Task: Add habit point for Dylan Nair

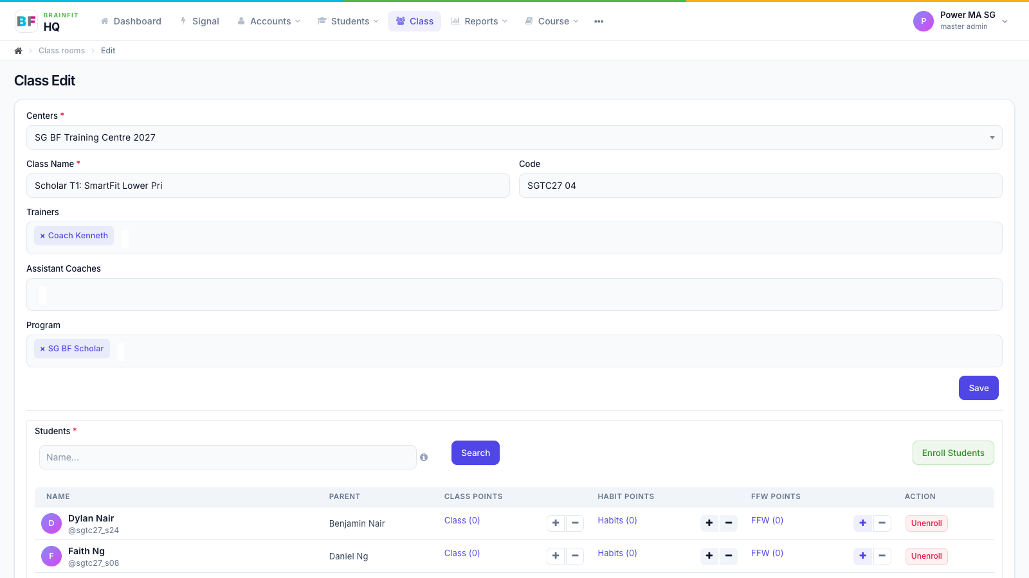Action: [709, 523]
